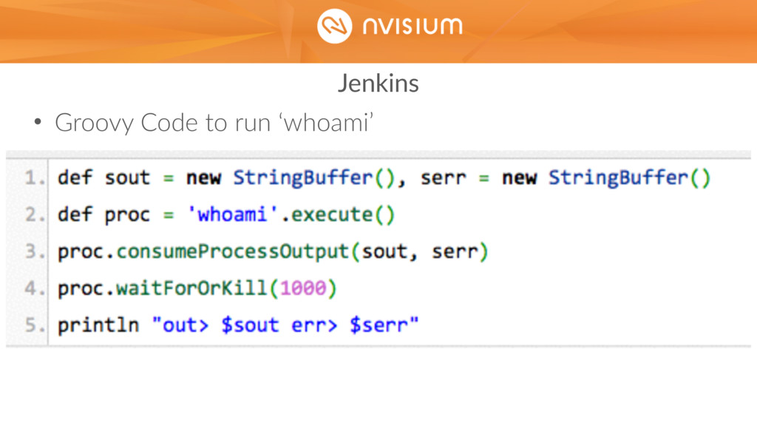
Task: Click the first 'StringBuffer()' on line 1
Action: 314,178
